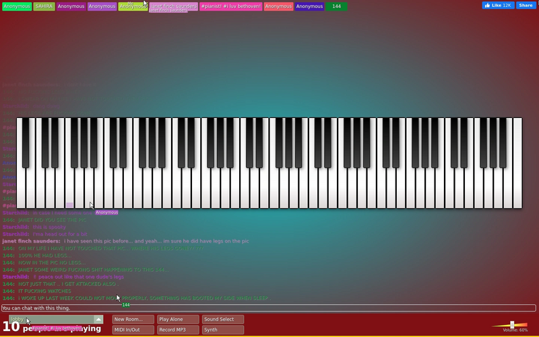
Task: Expand the lobby room dropdown arrow
Action: click(98, 319)
